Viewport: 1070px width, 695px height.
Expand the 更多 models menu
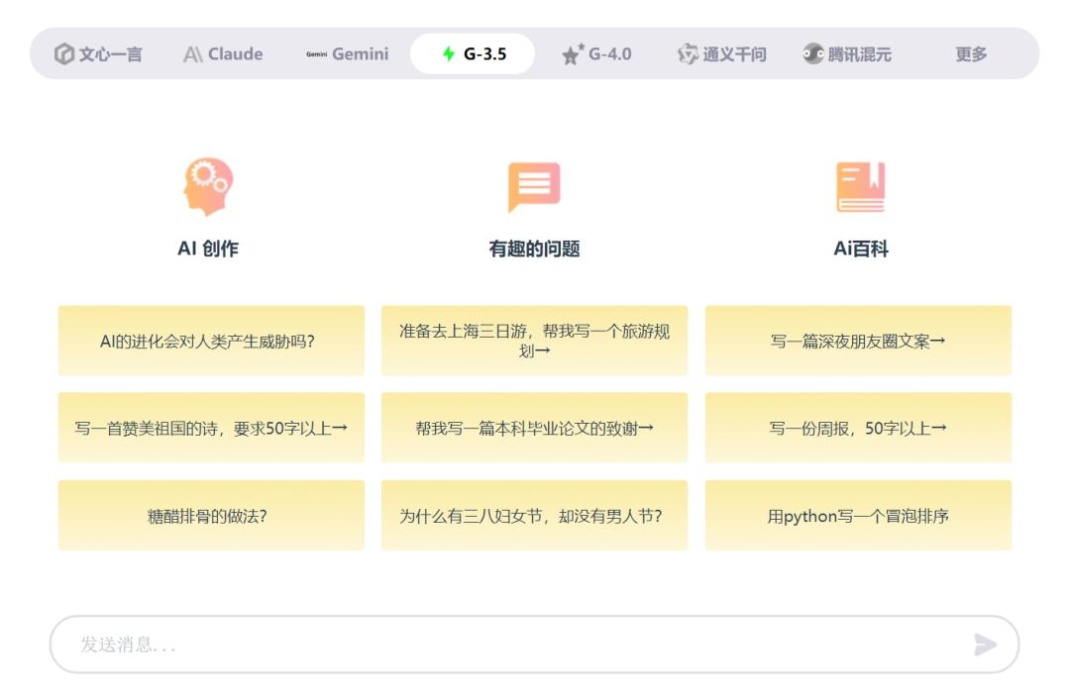point(971,54)
